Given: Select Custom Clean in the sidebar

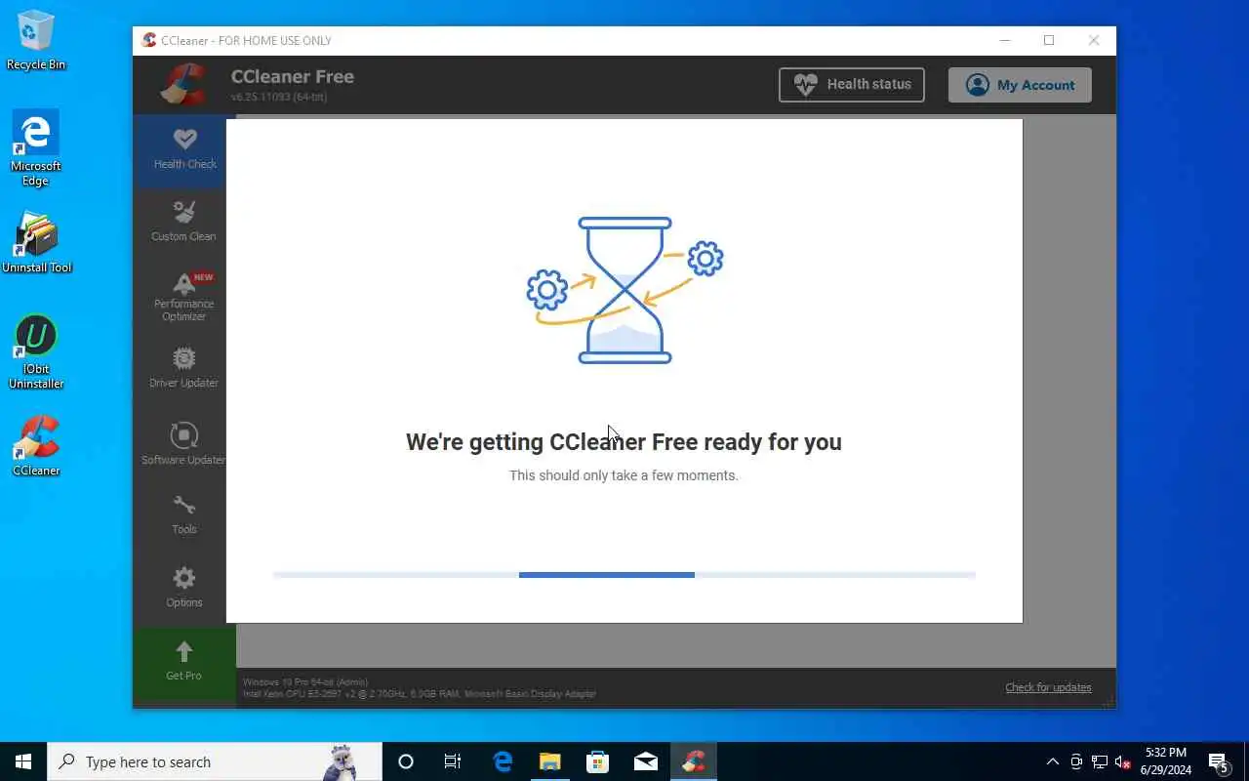Looking at the screenshot, I should coord(183,222).
